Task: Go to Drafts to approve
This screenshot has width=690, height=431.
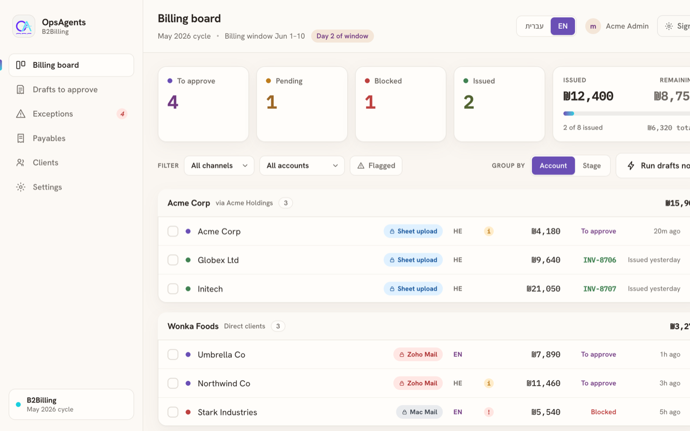Action: click(x=71, y=89)
